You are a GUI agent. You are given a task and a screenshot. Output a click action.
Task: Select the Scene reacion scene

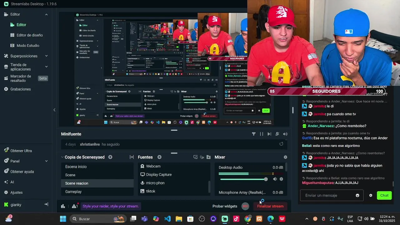97,183
